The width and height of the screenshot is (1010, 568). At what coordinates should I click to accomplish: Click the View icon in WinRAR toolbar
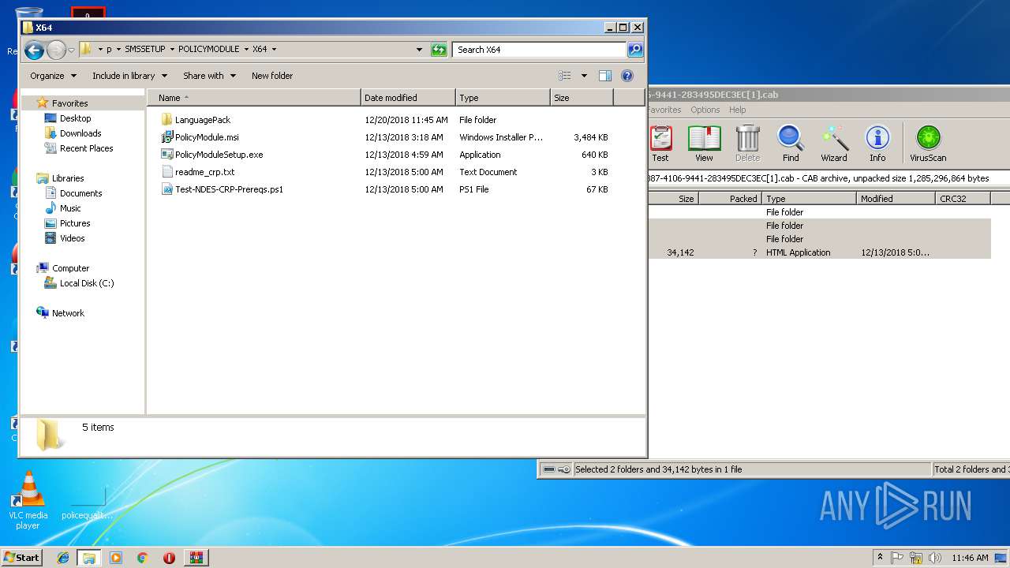click(704, 144)
